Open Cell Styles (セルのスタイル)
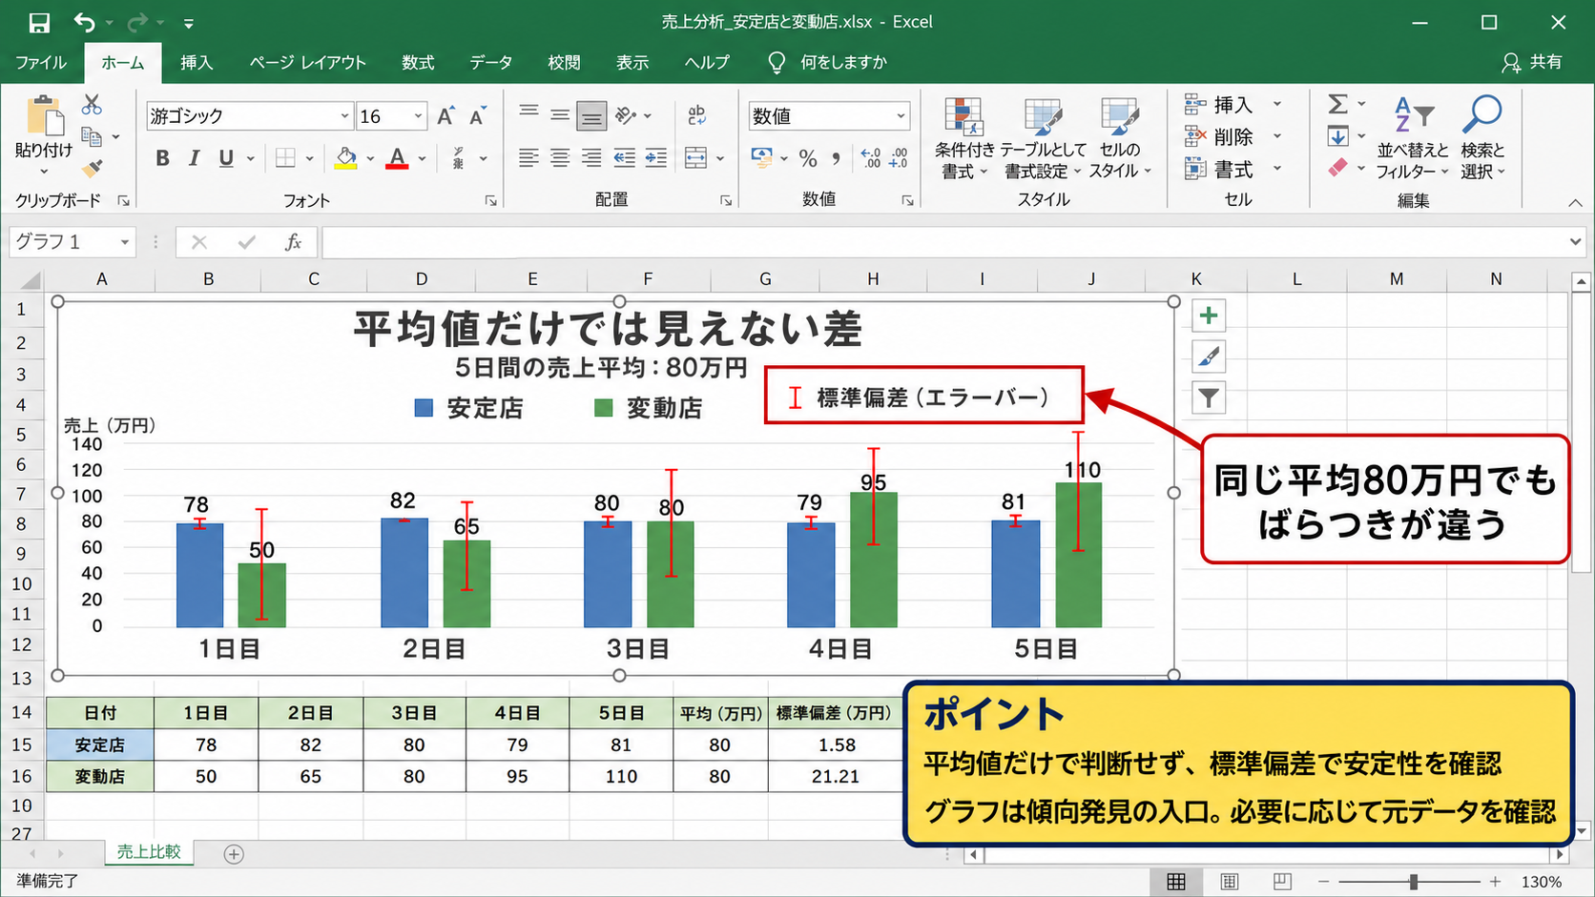Screen dimensions: 1595x897 1119,138
